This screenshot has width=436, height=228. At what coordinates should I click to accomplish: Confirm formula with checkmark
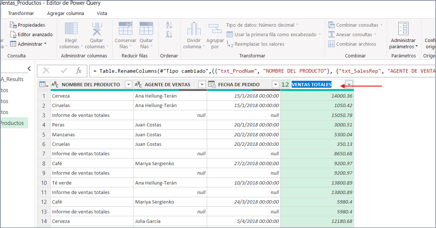pos(64,71)
